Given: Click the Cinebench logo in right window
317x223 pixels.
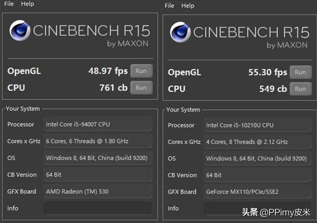Looking at the screenshot, I should [180, 32].
